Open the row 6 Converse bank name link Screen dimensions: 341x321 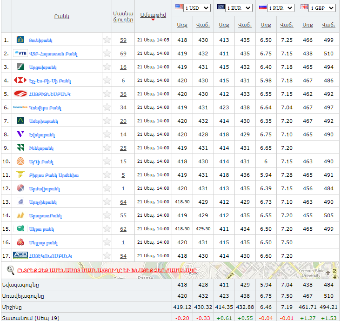click(45, 107)
